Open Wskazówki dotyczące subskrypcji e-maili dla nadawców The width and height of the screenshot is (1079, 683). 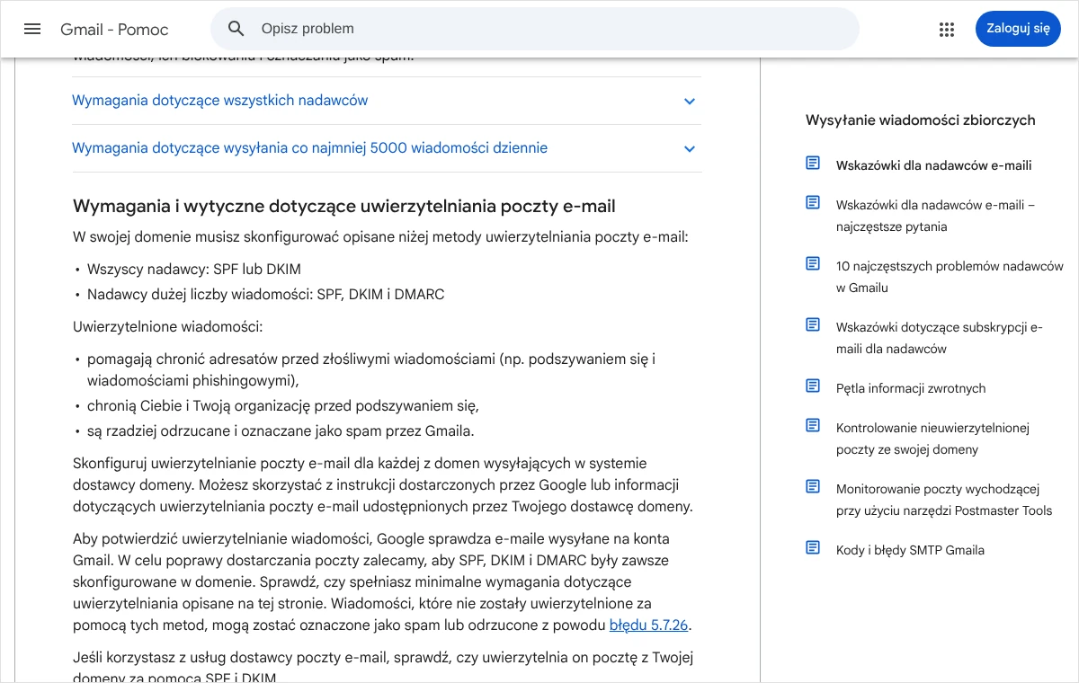click(x=940, y=338)
